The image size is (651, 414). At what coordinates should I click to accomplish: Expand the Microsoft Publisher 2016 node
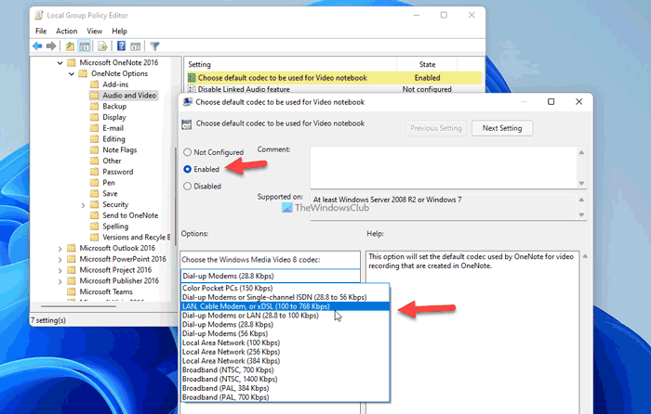(x=60, y=281)
